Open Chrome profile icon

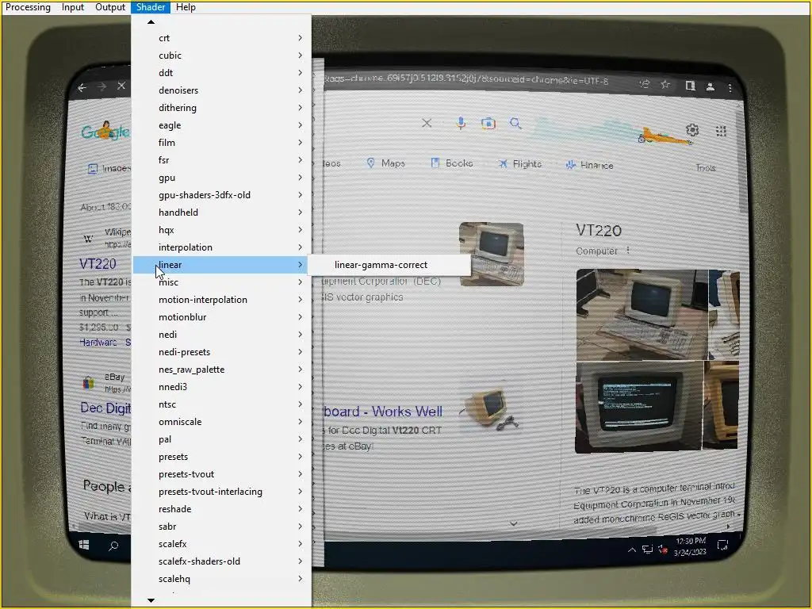pyautogui.click(x=710, y=86)
